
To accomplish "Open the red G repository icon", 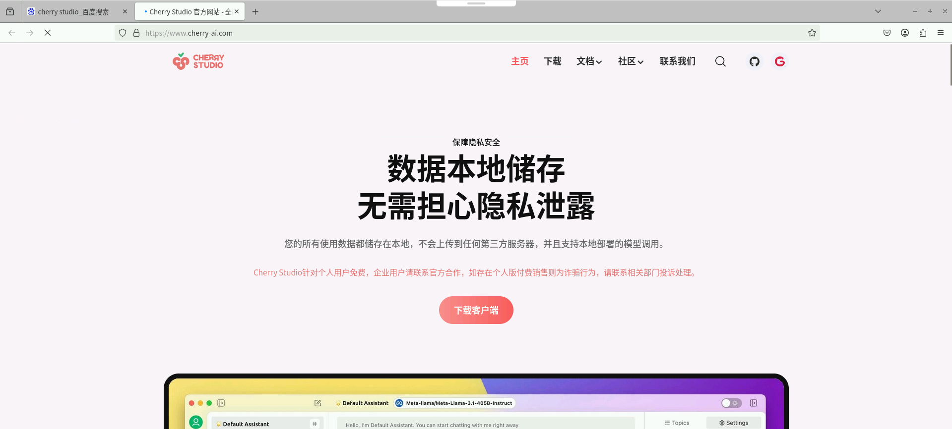I will (780, 61).
